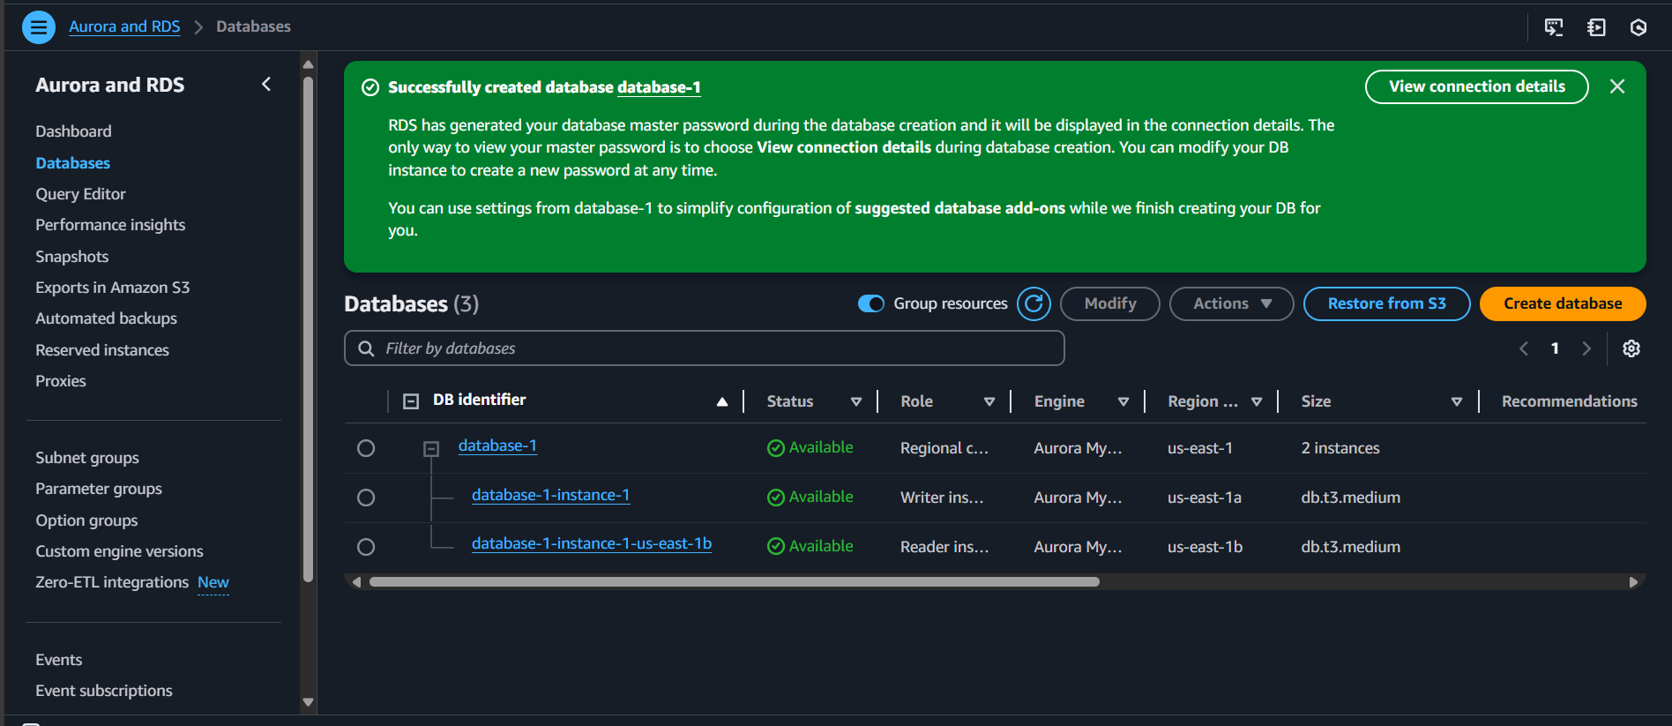Viewport: 1672px width, 726px height.
Task: Open Dashboard in the side navigation
Action: pyautogui.click(x=73, y=131)
